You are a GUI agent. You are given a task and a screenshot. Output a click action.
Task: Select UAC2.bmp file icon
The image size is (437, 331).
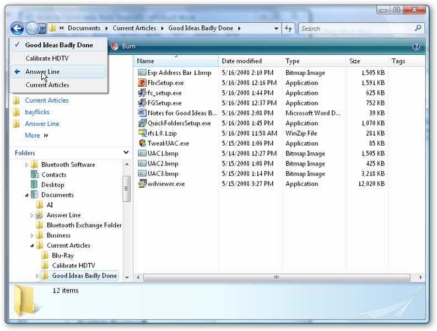click(x=142, y=163)
